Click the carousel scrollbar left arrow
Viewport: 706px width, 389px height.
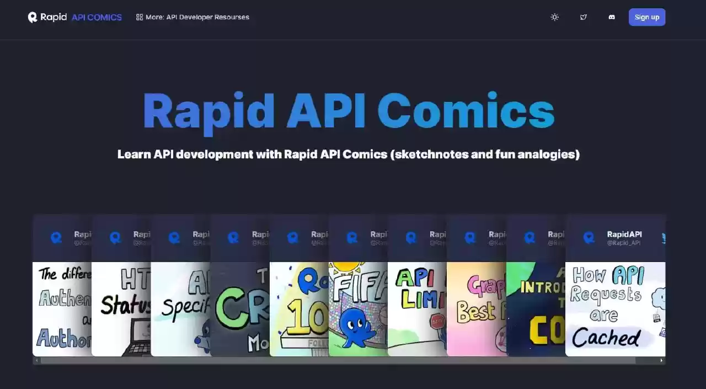(36, 360)
